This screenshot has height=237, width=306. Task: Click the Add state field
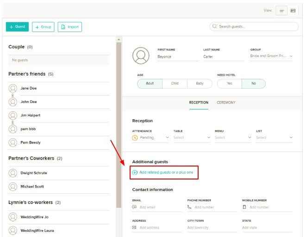[267, 228]
